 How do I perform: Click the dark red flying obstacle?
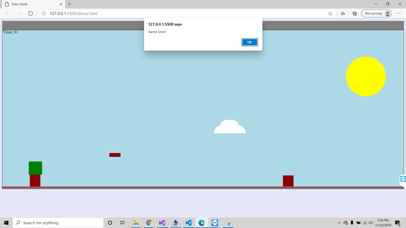point(115,155)
